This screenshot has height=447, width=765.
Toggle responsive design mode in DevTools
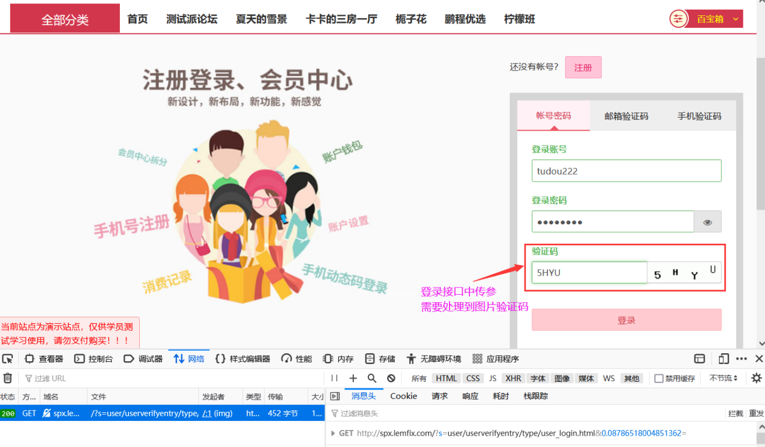pyautogui.click(x=723, y=358)
